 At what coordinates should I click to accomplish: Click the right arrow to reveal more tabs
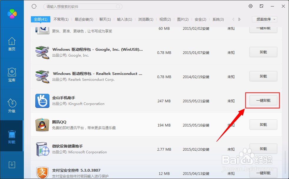(239, 19)
